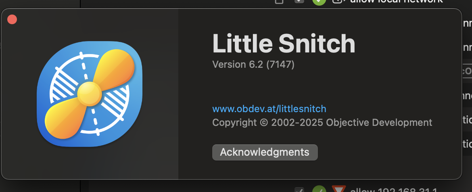The image size is (472, 192).
Task: Click the green allow checkmark beside local network rule
Action: [319, 2]
